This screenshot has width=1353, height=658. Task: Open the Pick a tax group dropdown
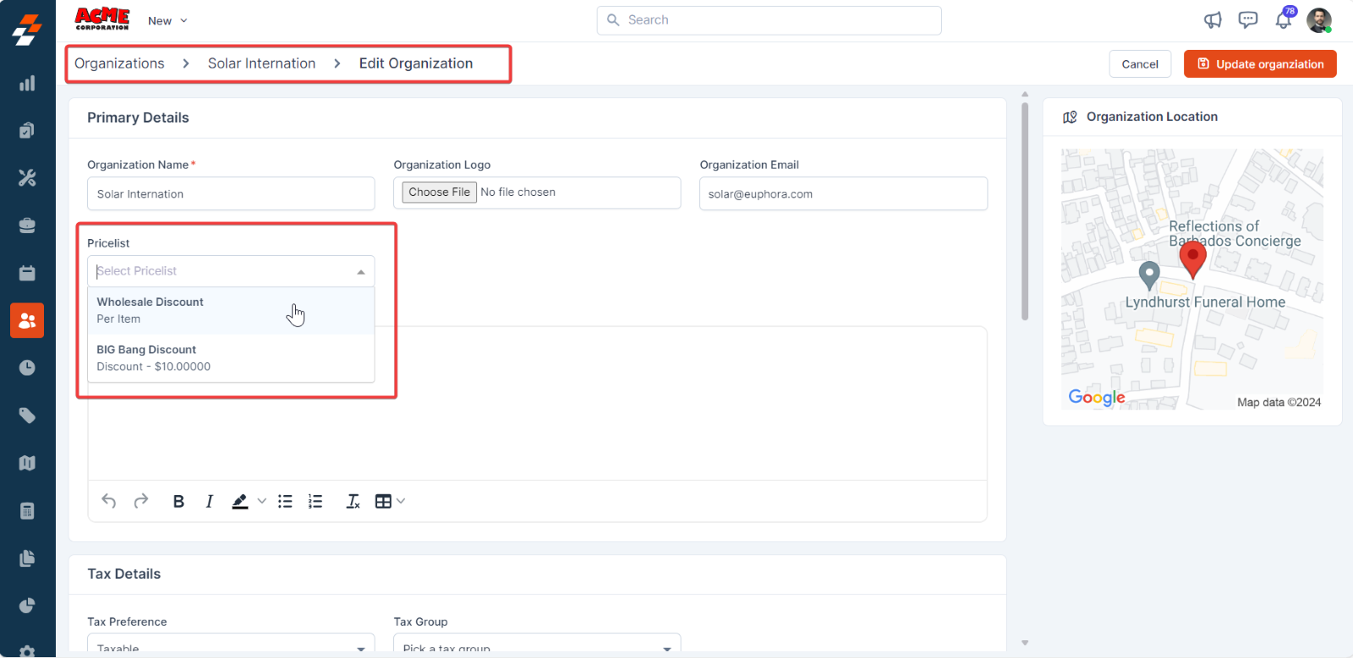tap(537, 644)
